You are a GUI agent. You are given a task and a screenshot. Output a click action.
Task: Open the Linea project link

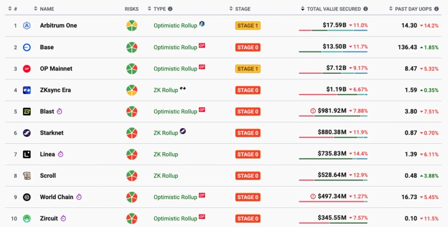click(48, 154)
